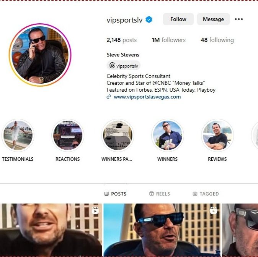View the profile picture story ring
258x257 pixels.
40,55
